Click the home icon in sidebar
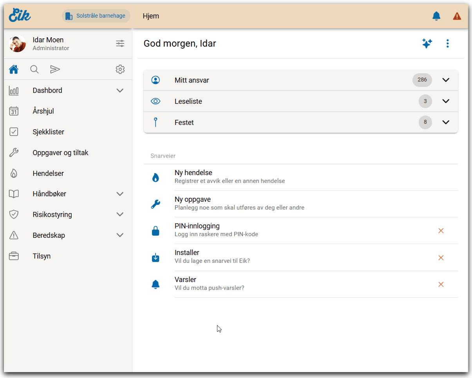This screenshot has height=378, width=472. pos(14,69)
